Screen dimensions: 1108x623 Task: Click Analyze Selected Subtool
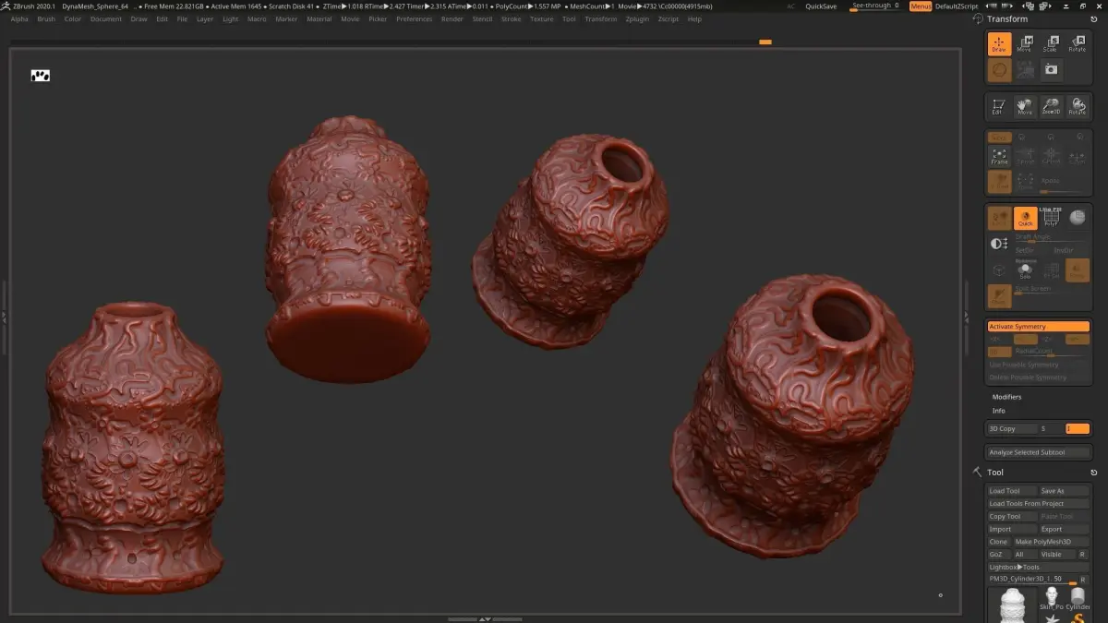pyautogui.click(x=1039, y=452)
